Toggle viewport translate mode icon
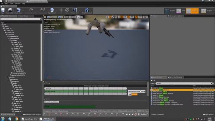The image size is (215, 121). (x=107, y=17)
